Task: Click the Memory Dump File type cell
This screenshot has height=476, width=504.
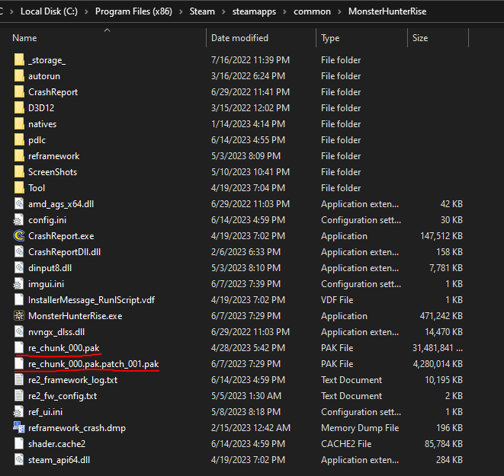Action: [x=360, y=428]
